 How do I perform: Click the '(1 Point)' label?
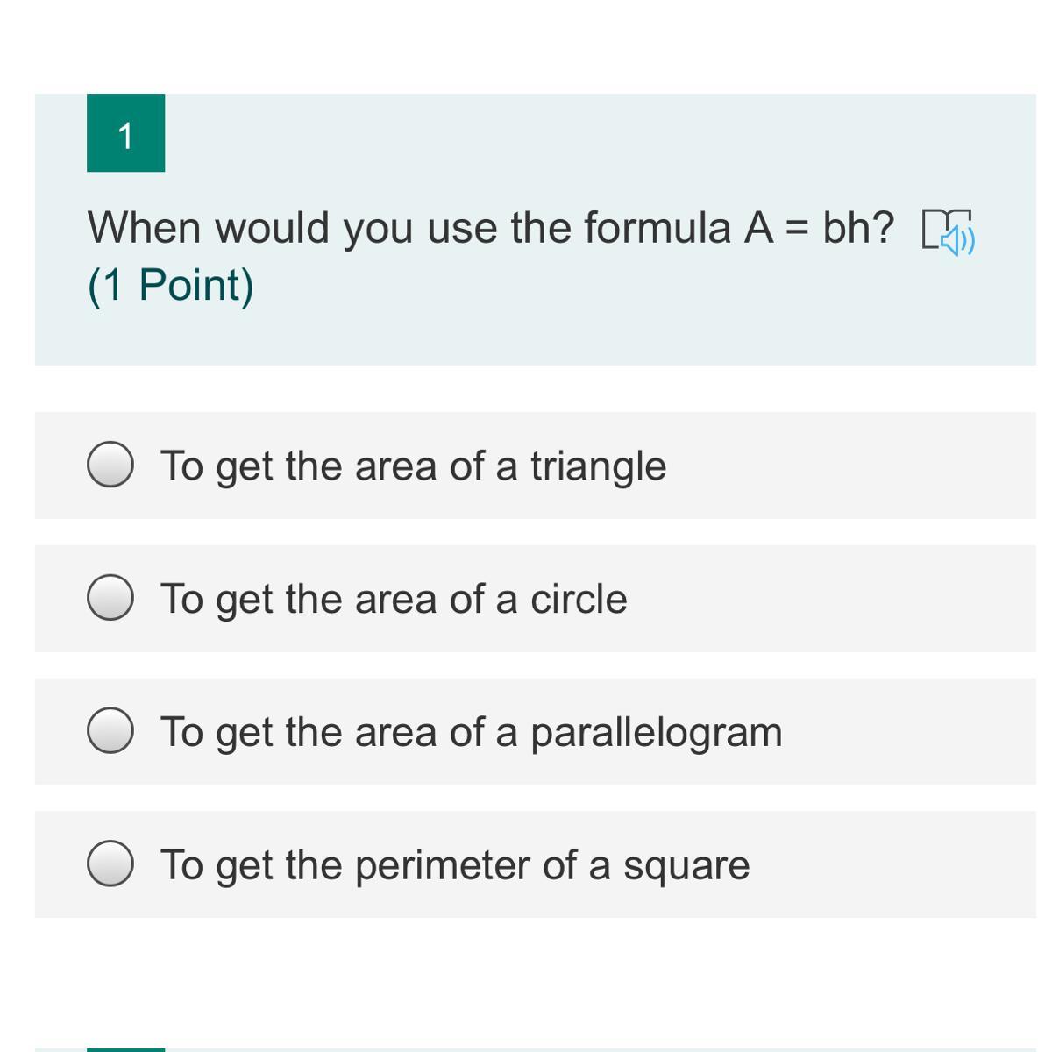(x=171, y=285)
